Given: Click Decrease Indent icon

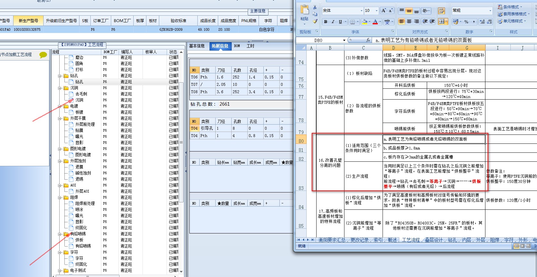Looking at the screenshot, I should [x=425, y=21].
